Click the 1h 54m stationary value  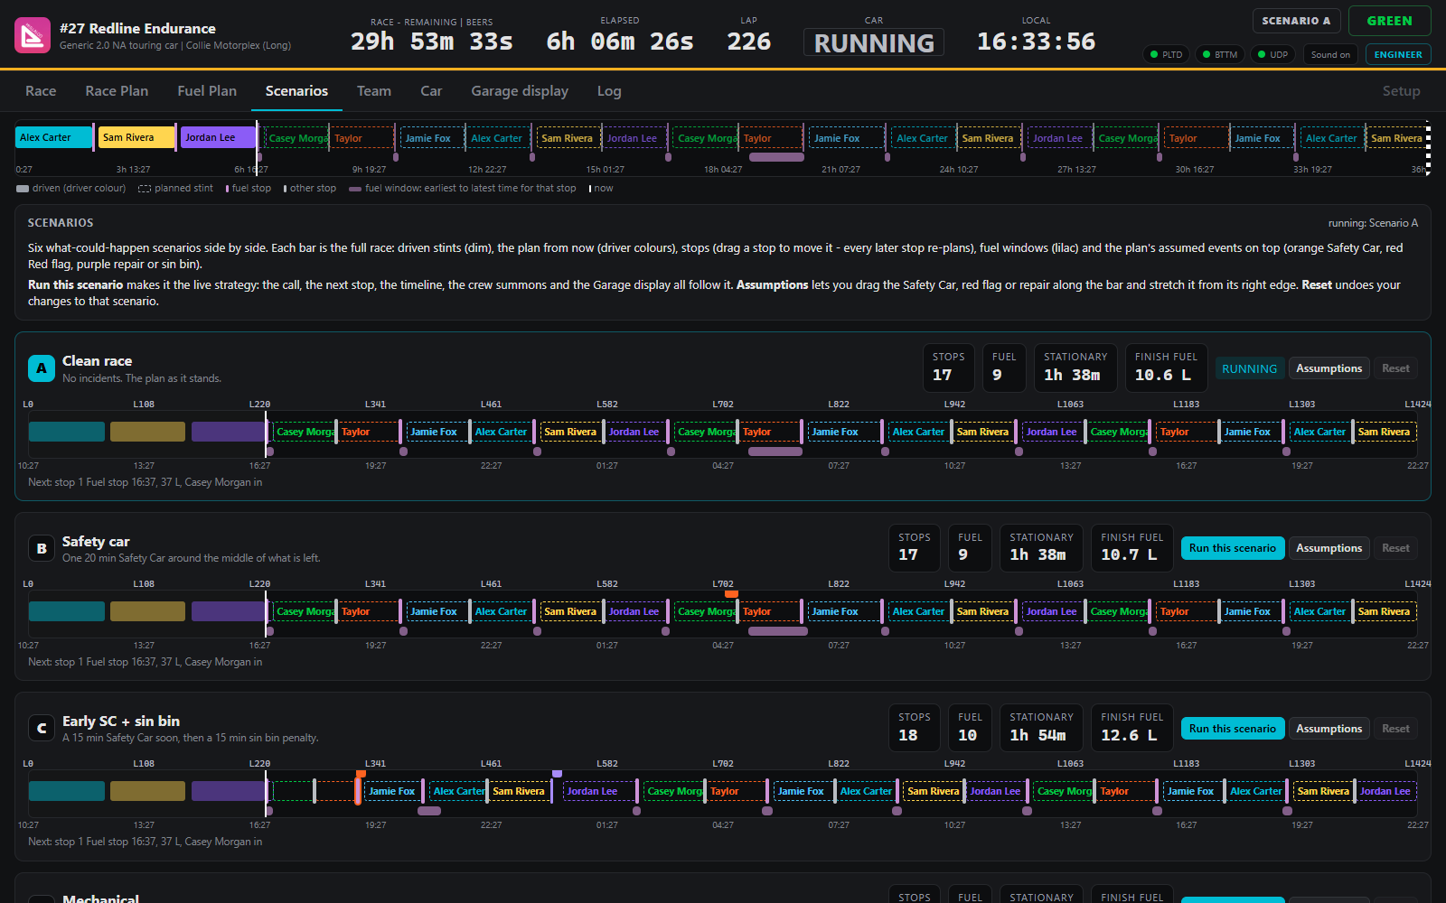pos(1038,735)
